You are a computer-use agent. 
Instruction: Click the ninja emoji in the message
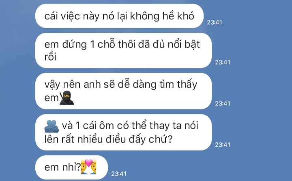tap(67, 98)
